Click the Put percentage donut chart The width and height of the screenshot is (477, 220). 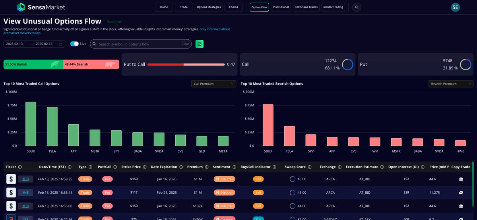click(466, 64)
